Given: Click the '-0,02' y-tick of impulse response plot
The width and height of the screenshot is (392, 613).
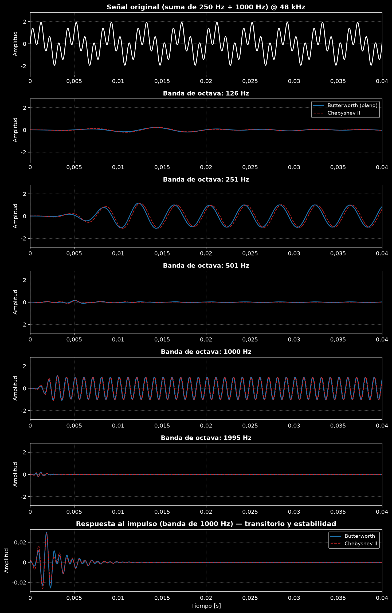Looking at the screenshot, I should click(19, 582).
